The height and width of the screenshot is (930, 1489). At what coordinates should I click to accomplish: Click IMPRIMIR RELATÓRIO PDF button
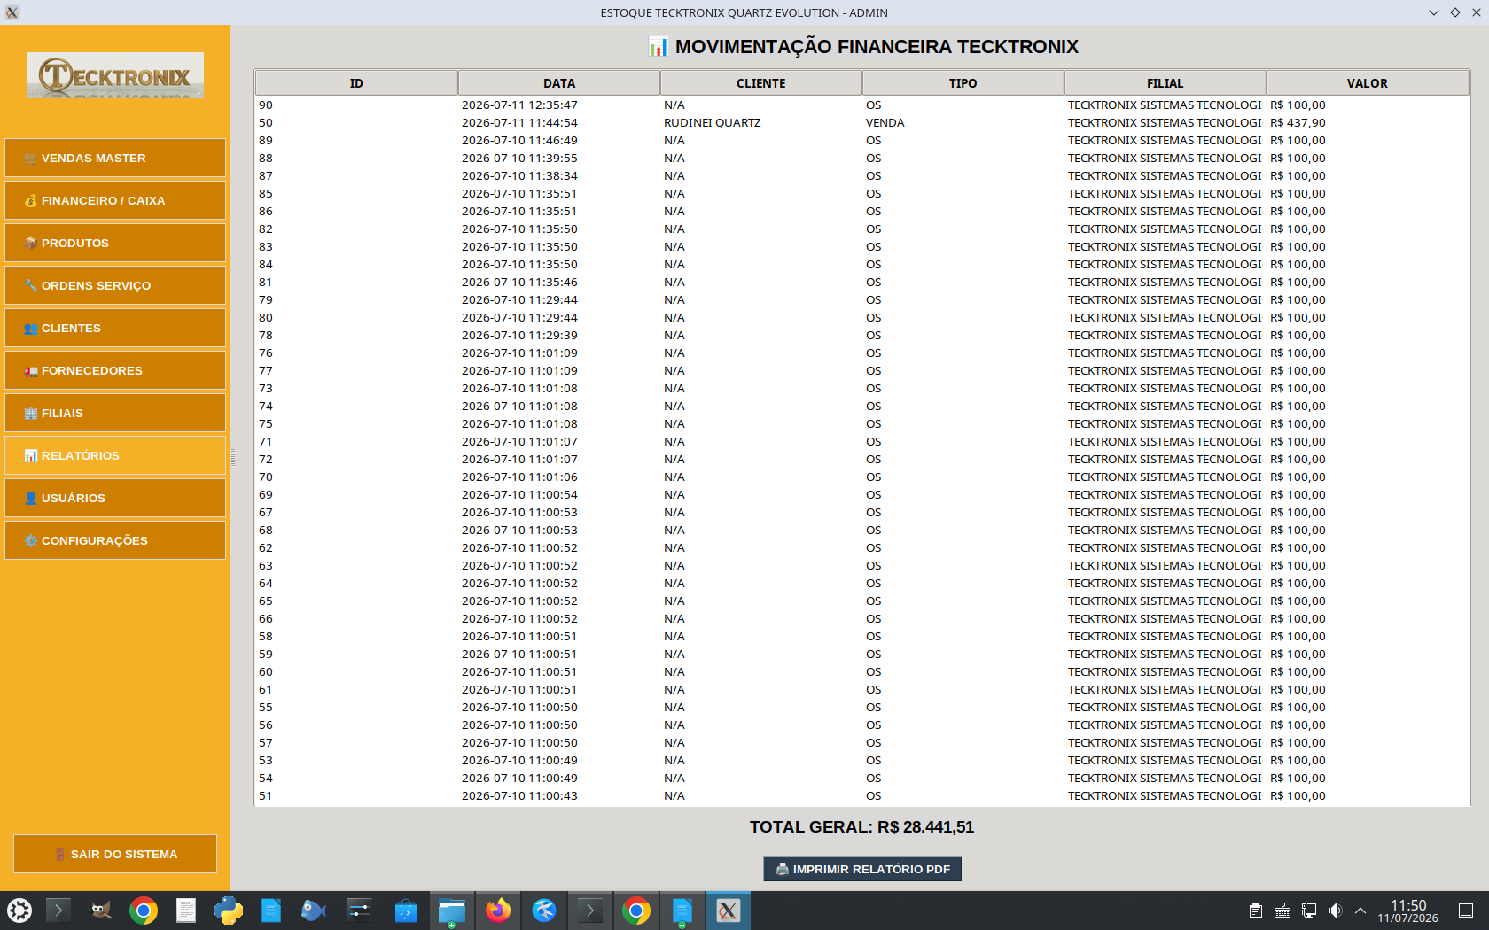[x=862, y=869]
